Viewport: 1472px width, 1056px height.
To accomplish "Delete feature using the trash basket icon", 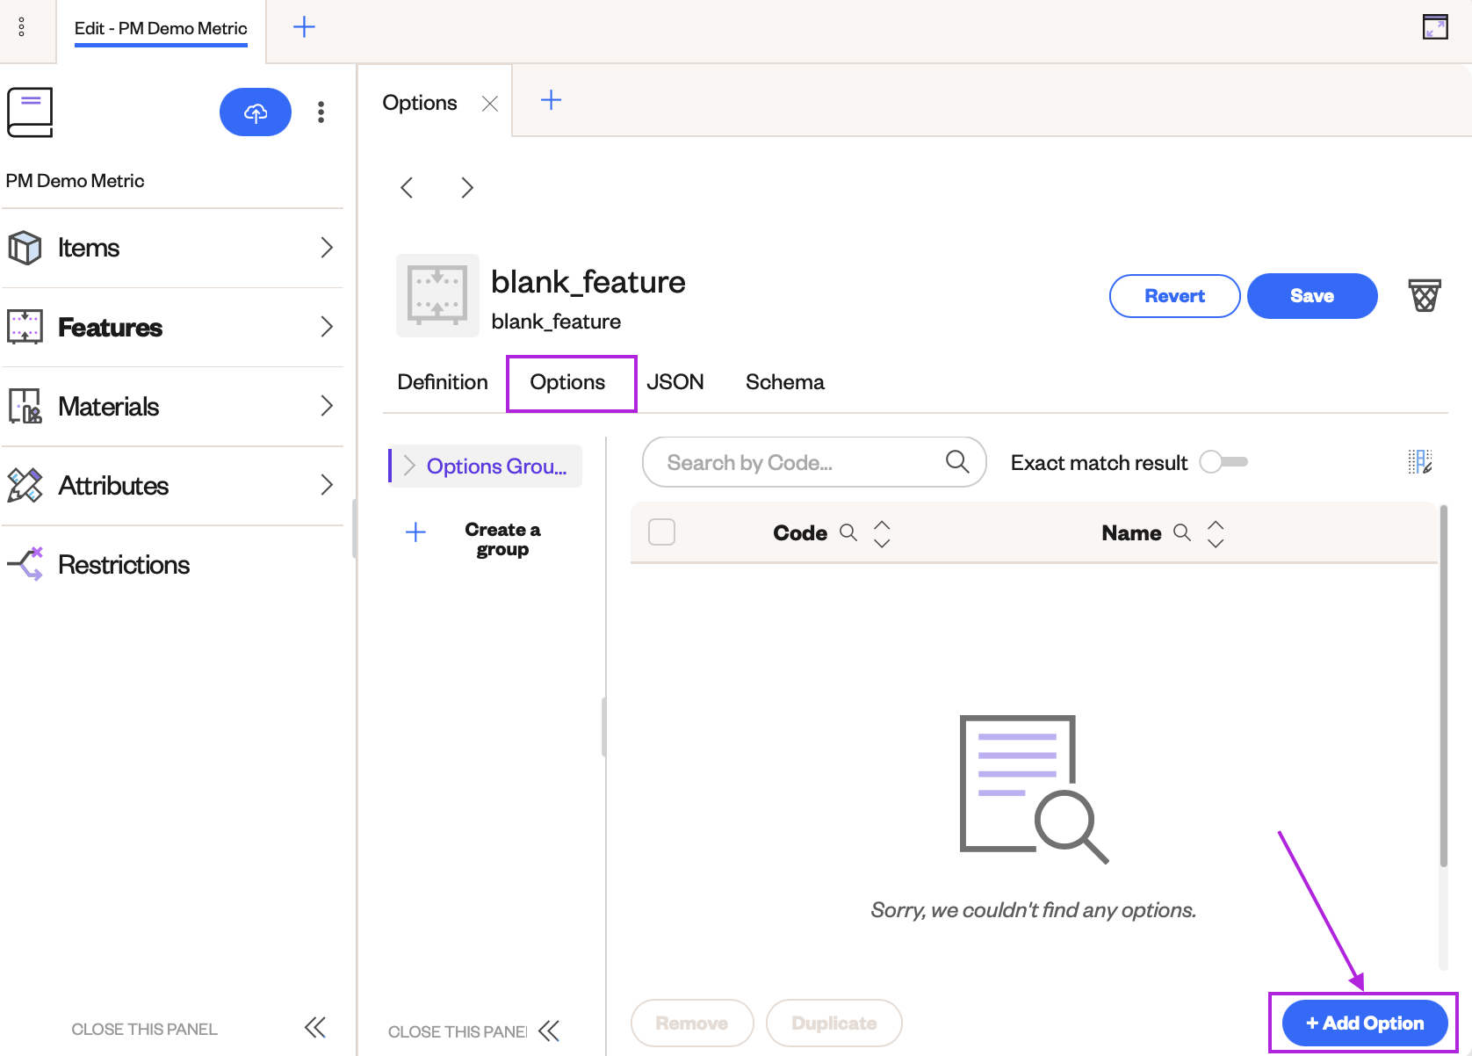I will (x=1425, y=296).
